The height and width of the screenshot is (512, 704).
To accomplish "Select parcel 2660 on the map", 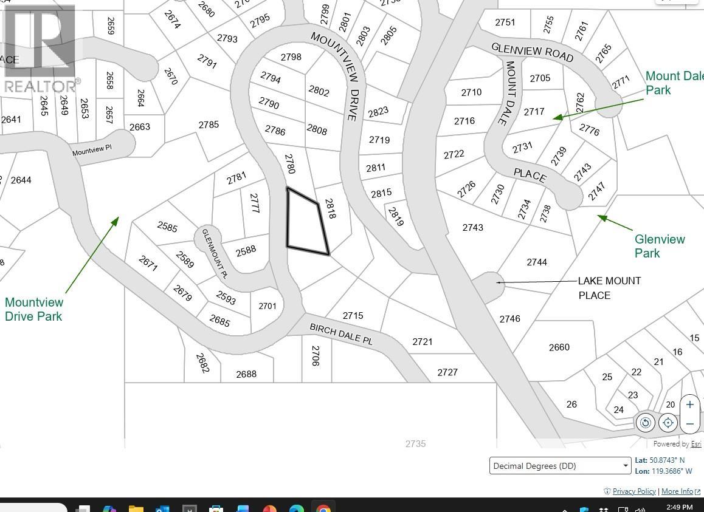I will (559, 347).
